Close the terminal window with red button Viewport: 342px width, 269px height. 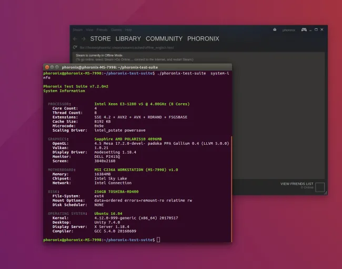click(x=47, y=67)
